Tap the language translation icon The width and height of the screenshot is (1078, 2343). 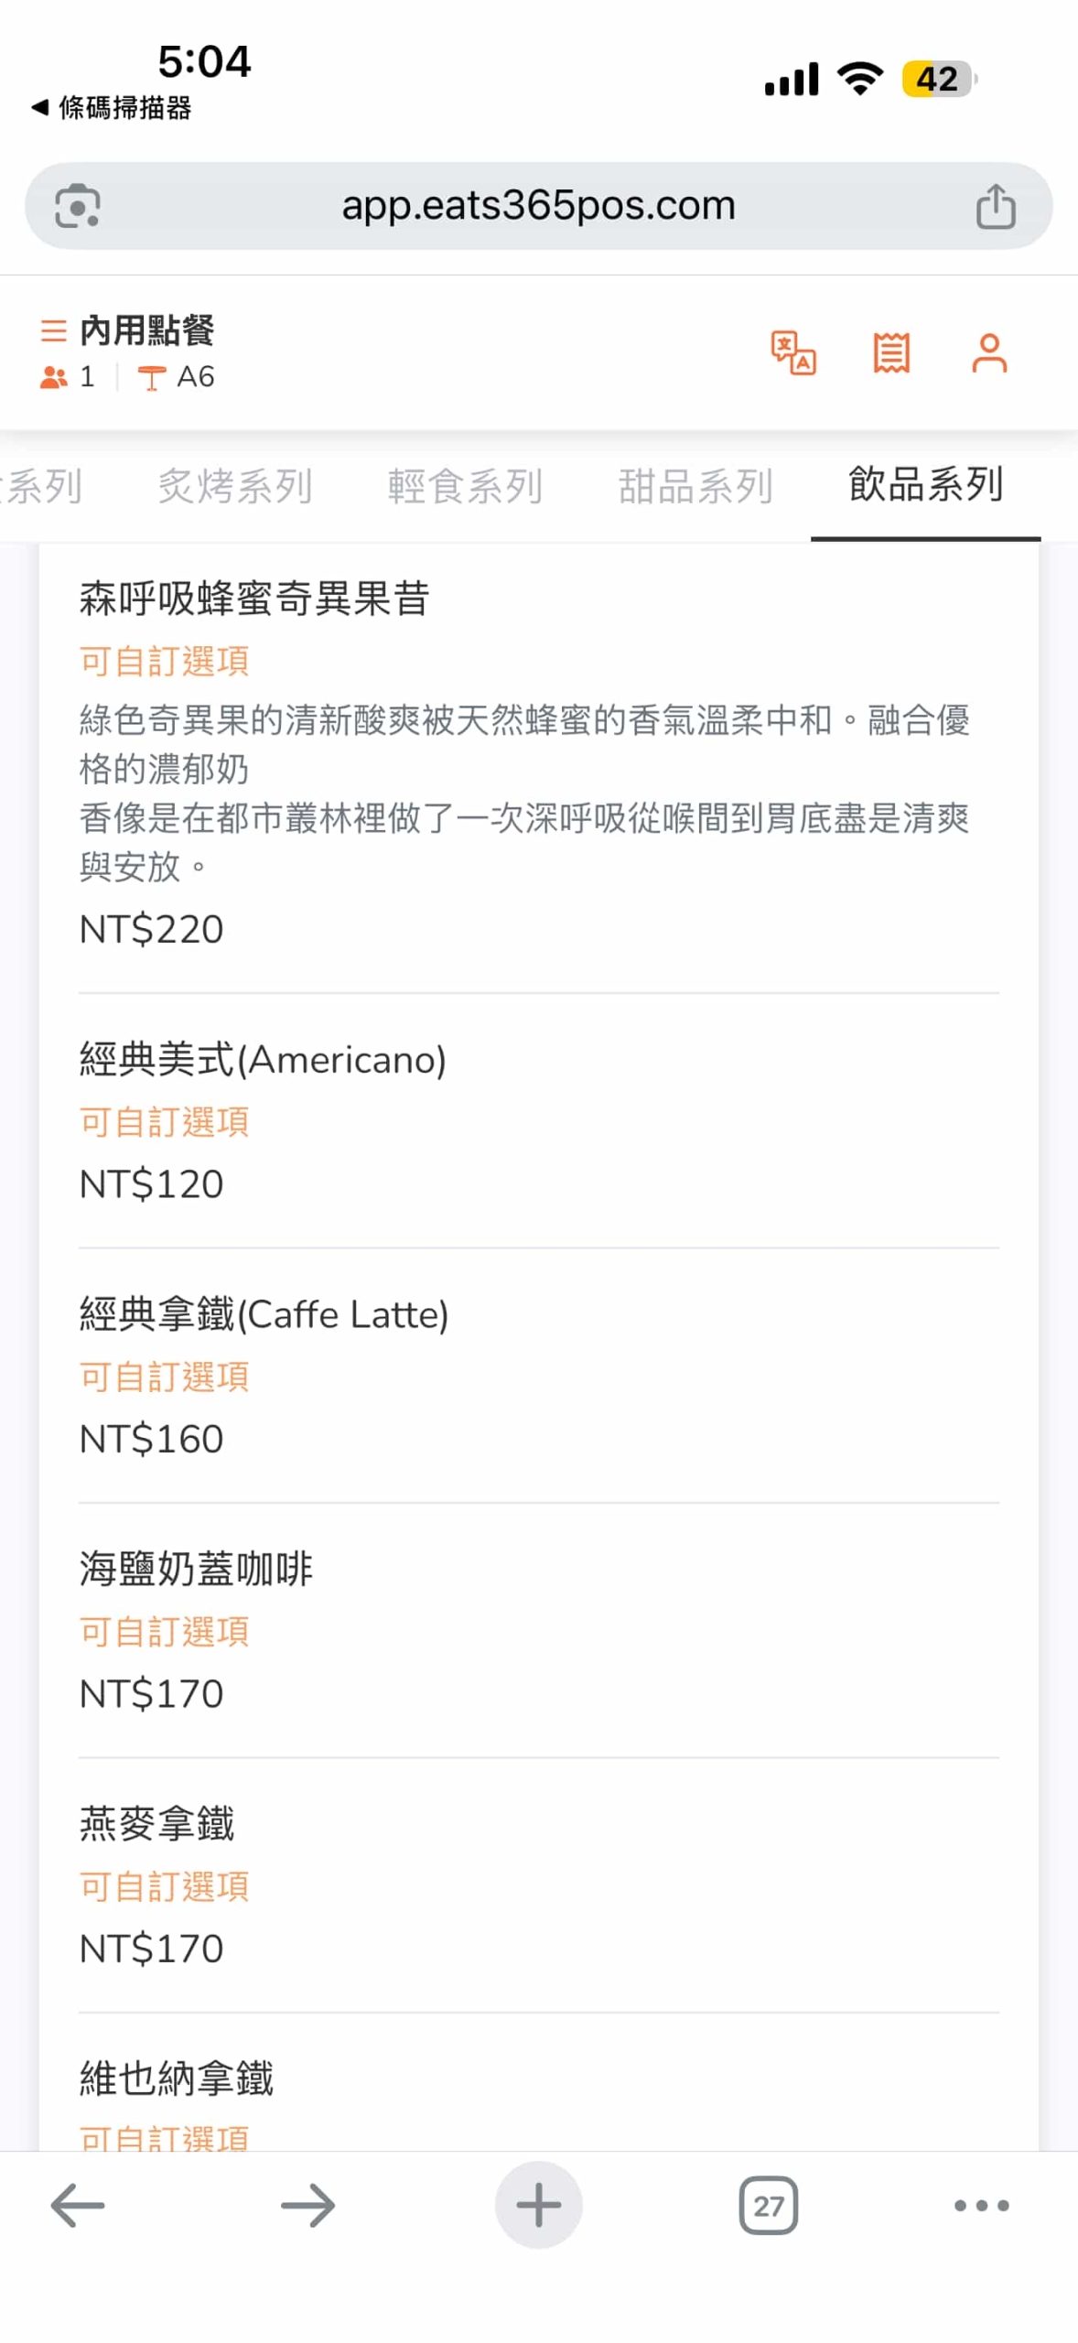[792, 353]
